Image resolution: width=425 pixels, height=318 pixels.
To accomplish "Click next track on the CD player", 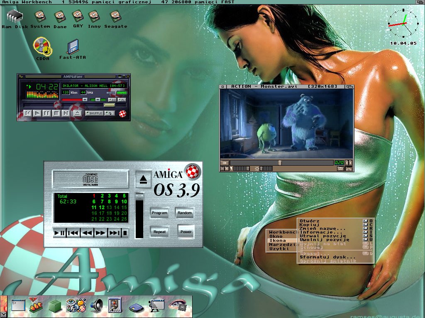I will (114, 233).
